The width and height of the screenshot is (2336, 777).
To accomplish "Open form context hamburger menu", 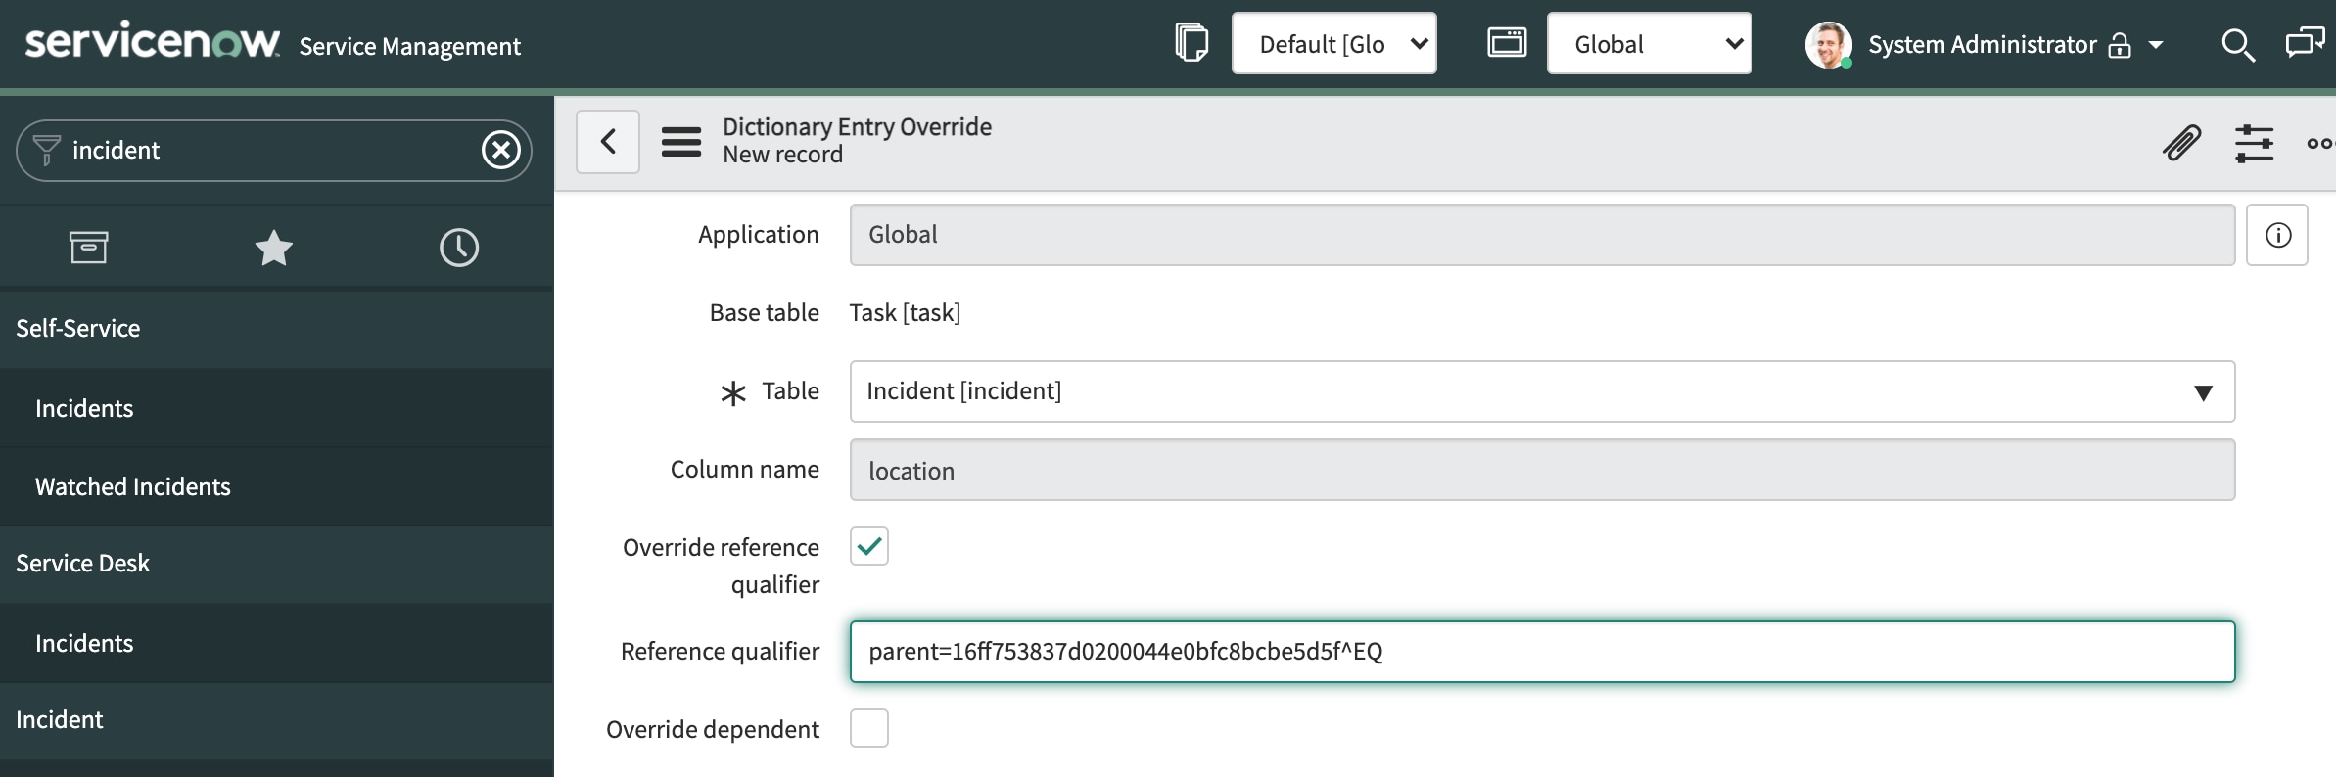I will pos(681,142).
